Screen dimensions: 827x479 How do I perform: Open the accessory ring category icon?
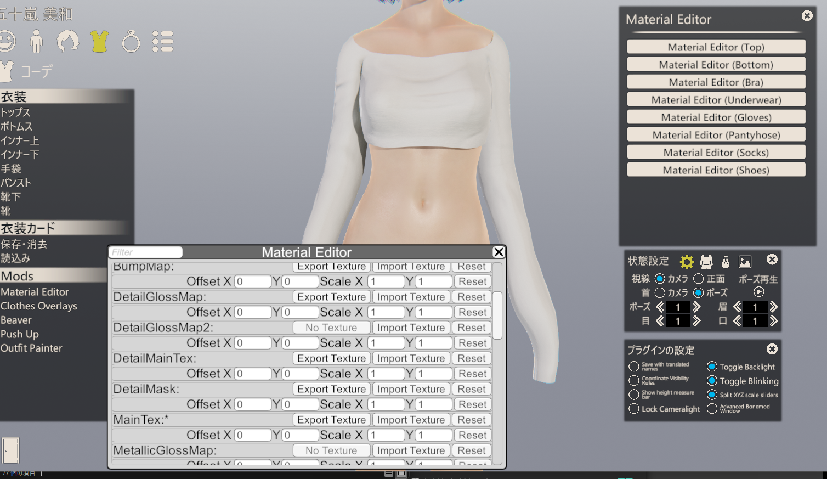(x=131, y=41)
